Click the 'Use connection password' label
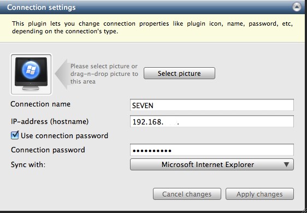Image resolution: width=307 pixels, height=213 pixels. click(x=64, y=135)
